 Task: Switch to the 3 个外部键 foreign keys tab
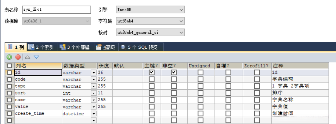(74, 47)
